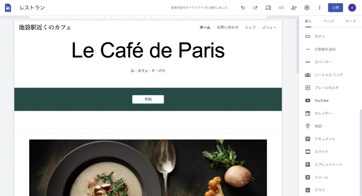Screen dimensions: 362x196
Task: Click the copy link icon
Action: click(281, 8)
